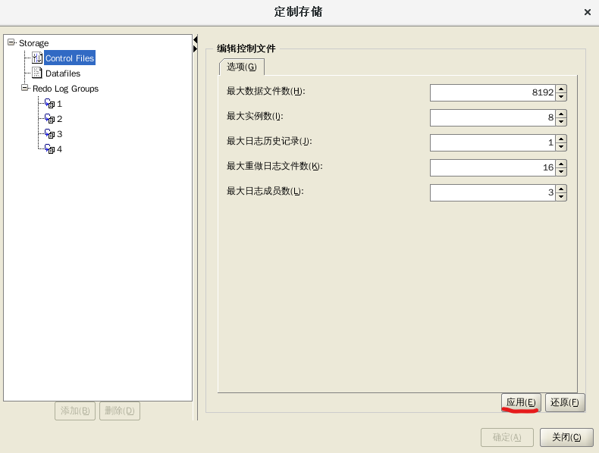Increase 最大数据文件数 value
This screenshot has width=599, height=453.
click(x=561, y=89)
